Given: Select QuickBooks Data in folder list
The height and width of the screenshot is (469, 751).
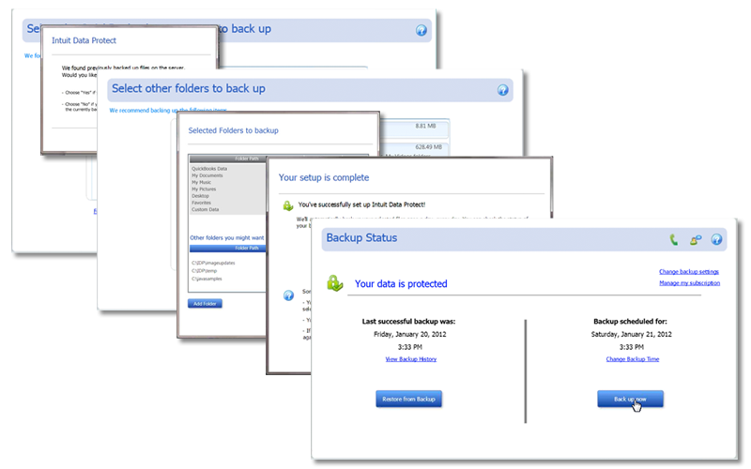Looking at the screenshot, I should tap(210, 169).
